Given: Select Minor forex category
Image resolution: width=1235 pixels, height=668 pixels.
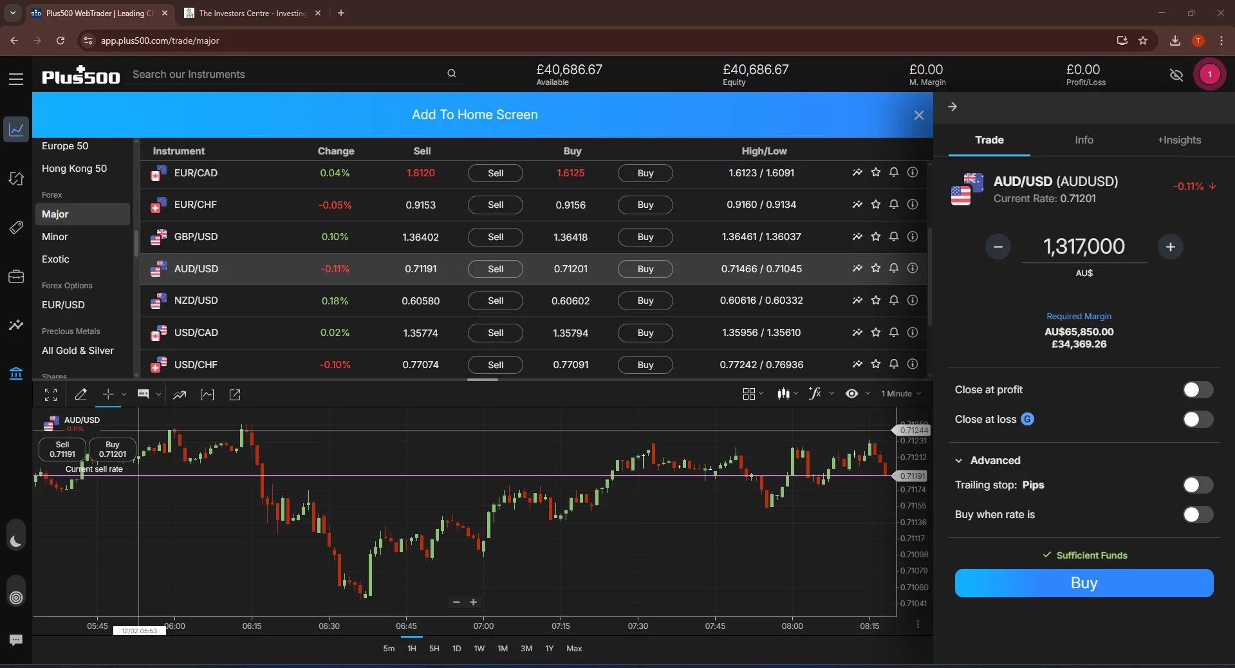Looking at the screenshot, I should tap(55, 237).
